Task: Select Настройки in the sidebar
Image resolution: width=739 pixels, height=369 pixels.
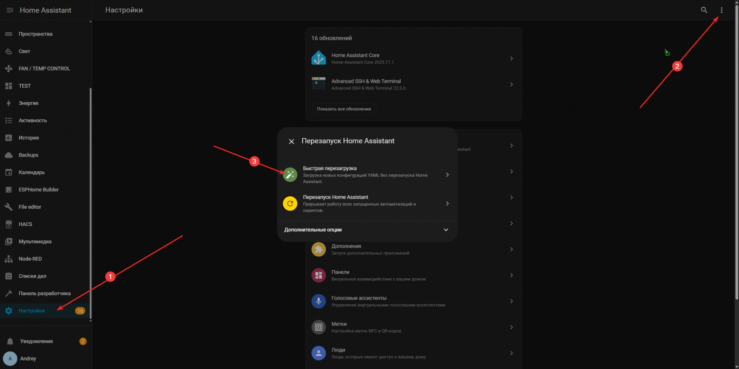Action: click(45, 311)
